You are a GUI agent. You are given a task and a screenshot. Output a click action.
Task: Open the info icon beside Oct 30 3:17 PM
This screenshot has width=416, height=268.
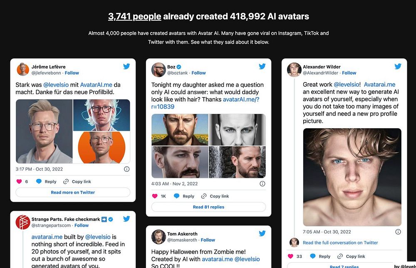(x=127, y=169)
